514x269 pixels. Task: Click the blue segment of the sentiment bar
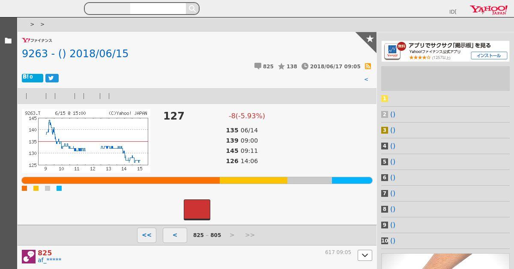[352, 181]
